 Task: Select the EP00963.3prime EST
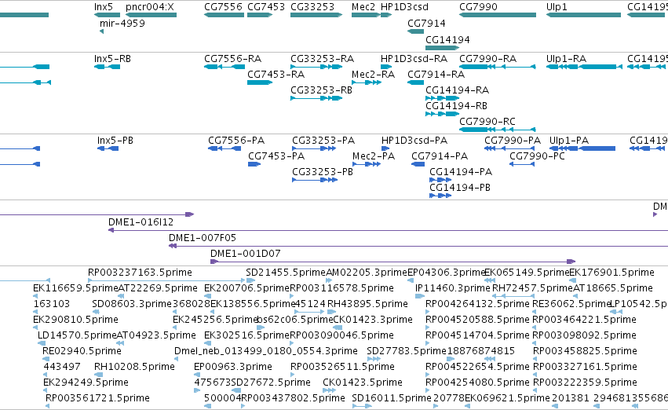click(196, 375)
